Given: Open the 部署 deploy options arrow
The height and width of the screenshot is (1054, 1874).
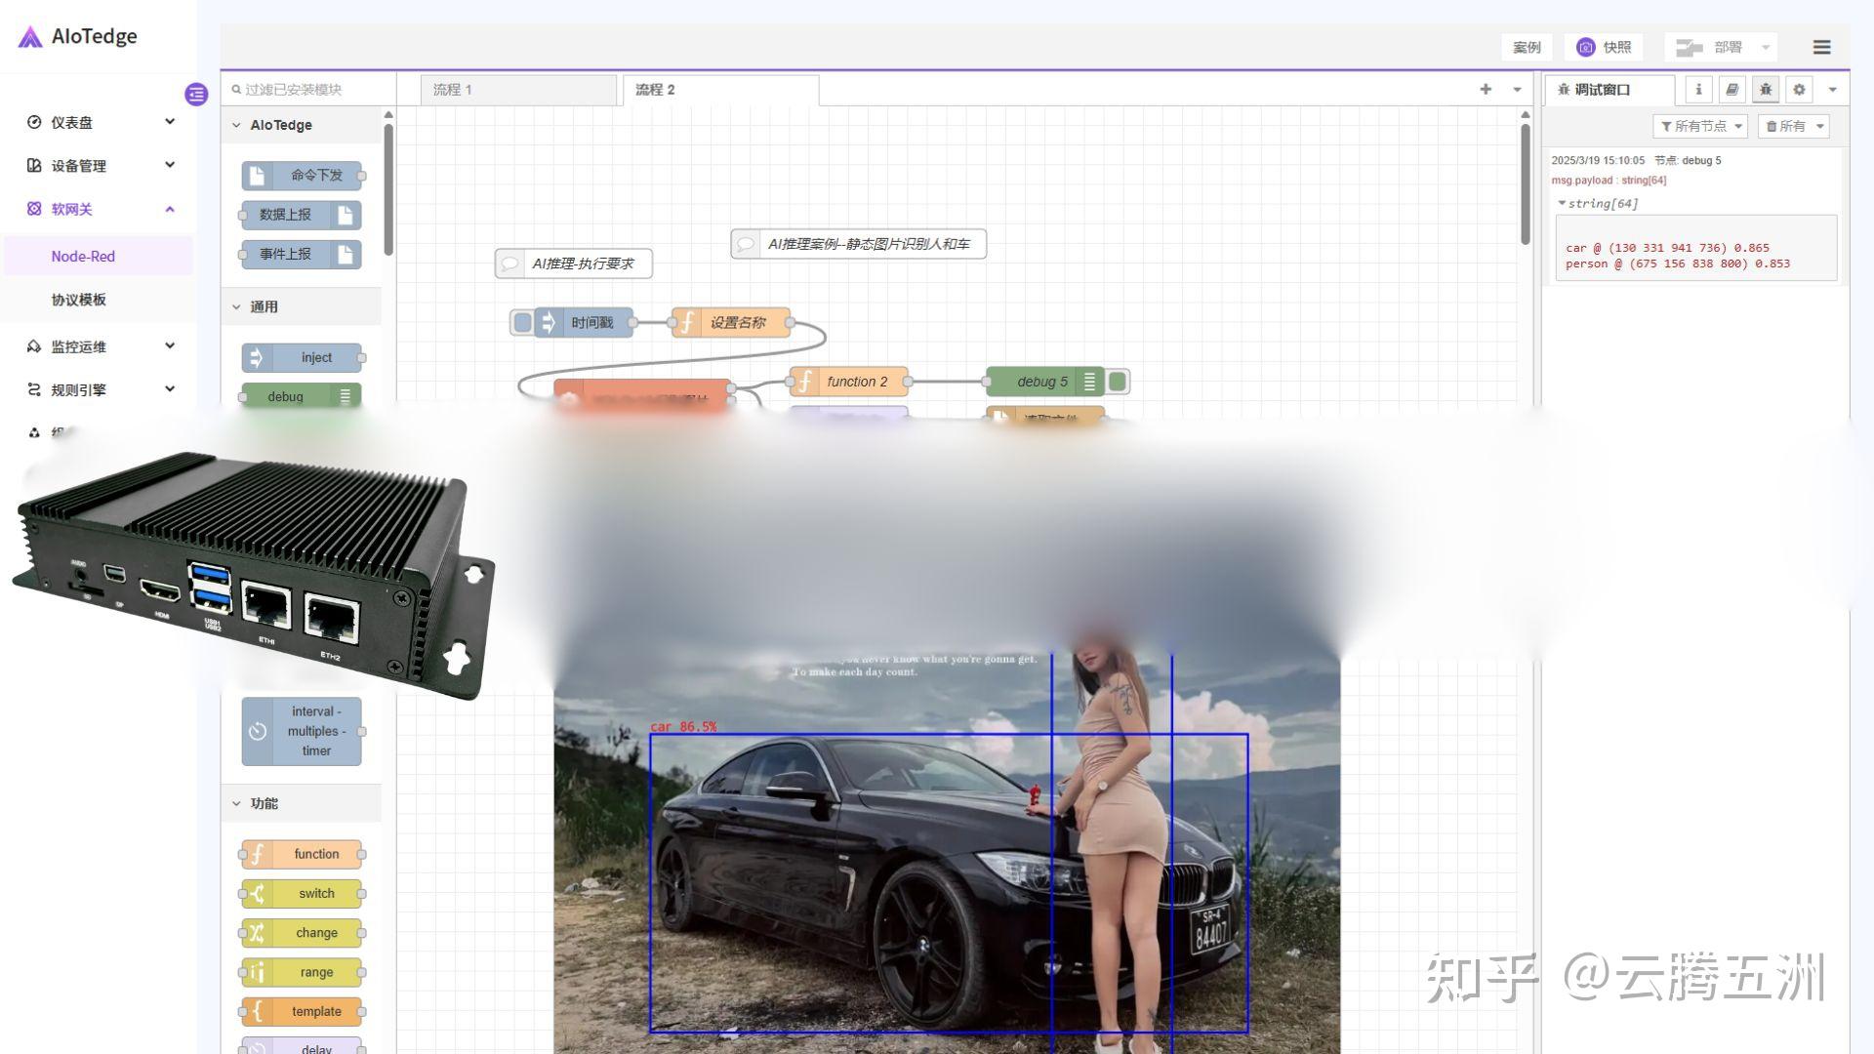Looking at the screenshot, I should point(1766,47).
